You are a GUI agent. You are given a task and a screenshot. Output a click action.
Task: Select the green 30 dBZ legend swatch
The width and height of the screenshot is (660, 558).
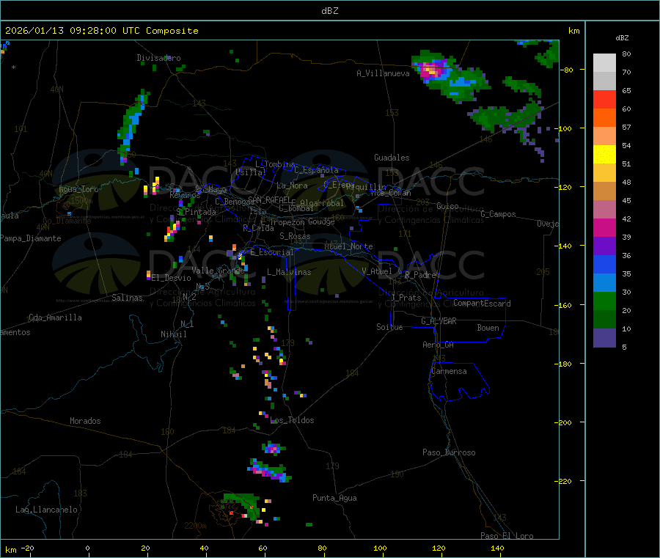604,301
